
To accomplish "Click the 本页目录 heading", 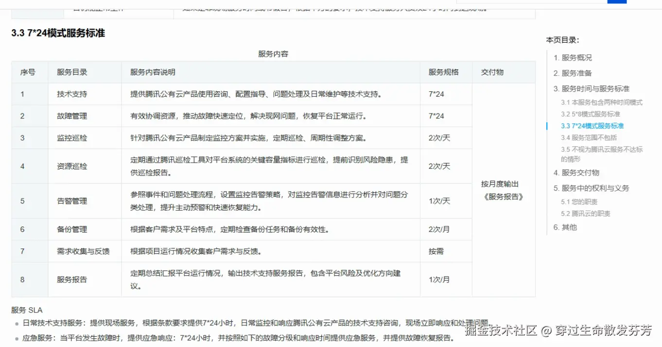I will [562, 40].
